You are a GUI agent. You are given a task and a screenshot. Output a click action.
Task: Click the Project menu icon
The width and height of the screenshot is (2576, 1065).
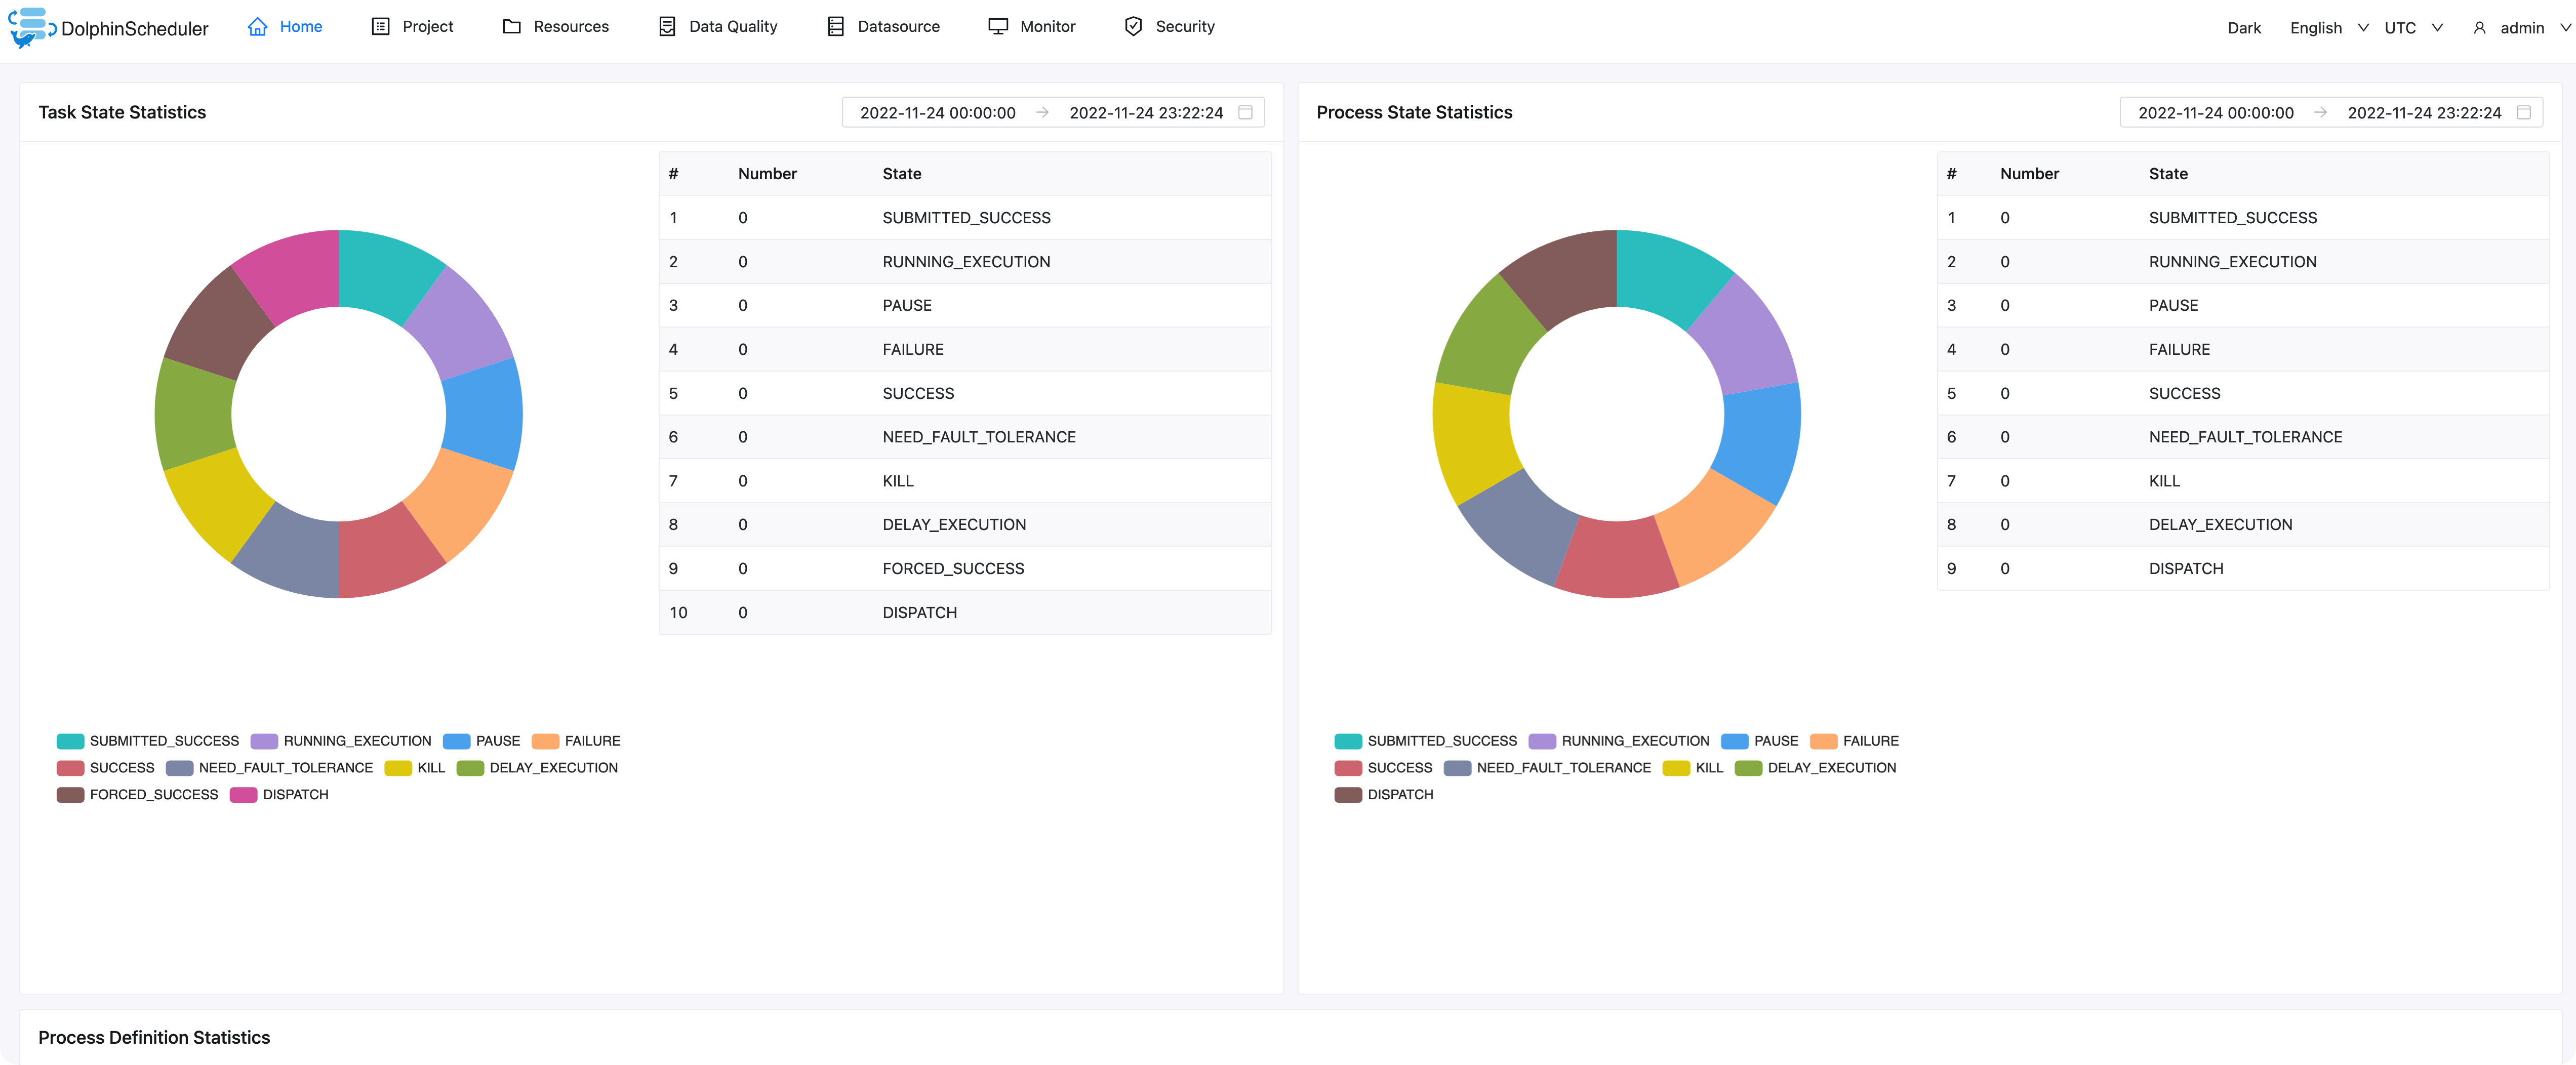[380, 27]
